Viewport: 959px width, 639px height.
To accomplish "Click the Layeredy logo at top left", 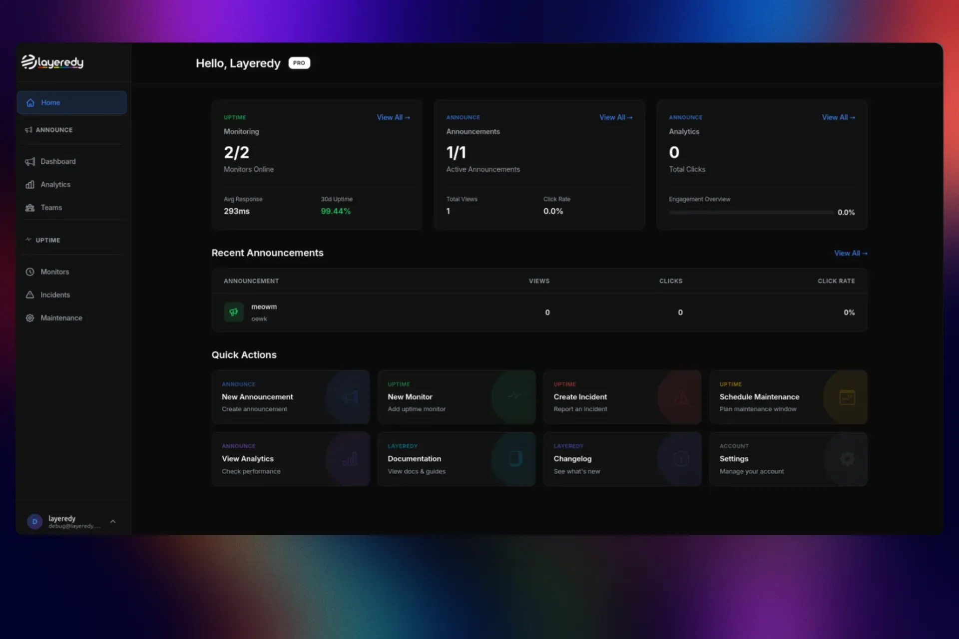I will pyautogui.click(x=52, y=61).
